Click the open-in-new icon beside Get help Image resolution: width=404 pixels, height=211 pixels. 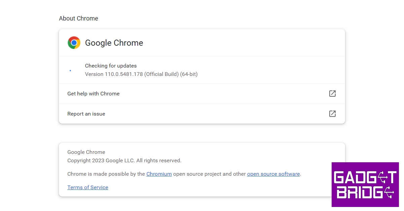[332, 94]
